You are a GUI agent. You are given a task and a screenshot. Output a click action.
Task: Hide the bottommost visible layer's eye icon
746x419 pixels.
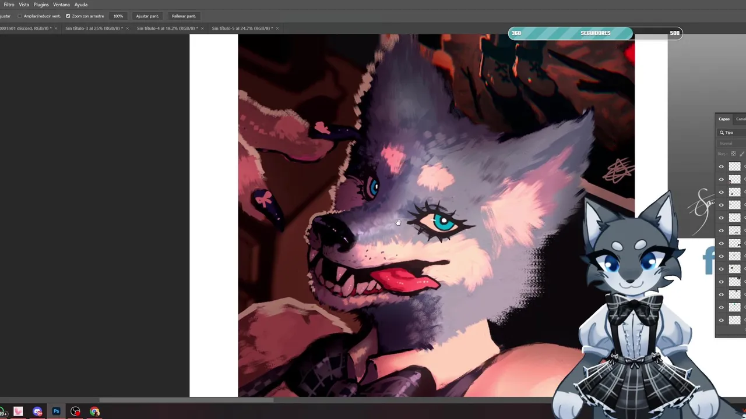(x=722, y=320)
